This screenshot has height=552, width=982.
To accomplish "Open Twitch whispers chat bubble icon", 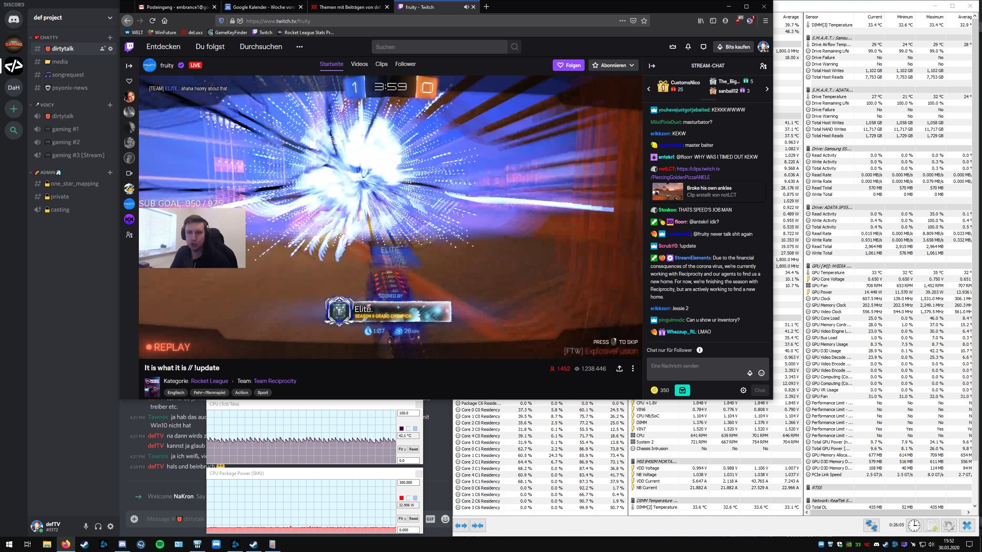I will [x=703, y=47].
